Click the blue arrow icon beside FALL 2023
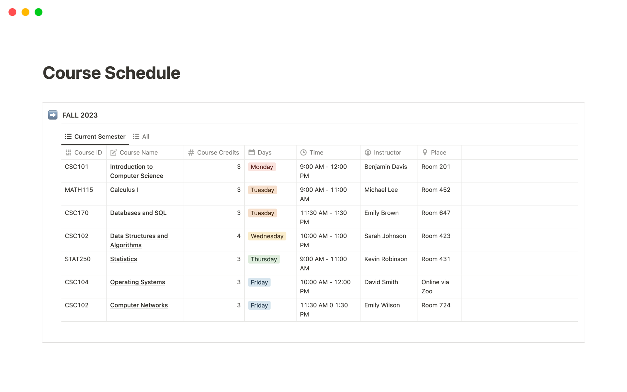This screenshot has width=627, height=392. tap(53, 115)
